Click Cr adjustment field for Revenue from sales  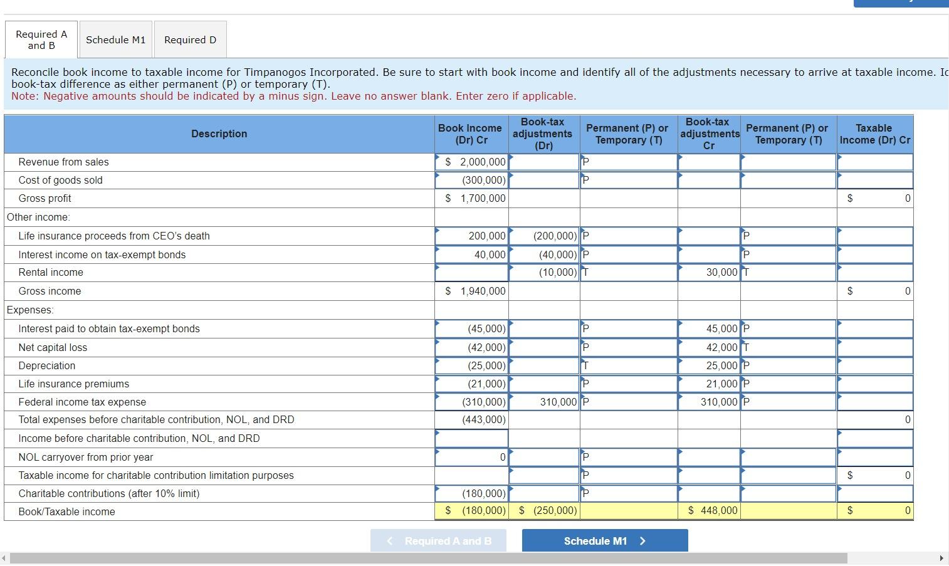click(x=709, y=162)
